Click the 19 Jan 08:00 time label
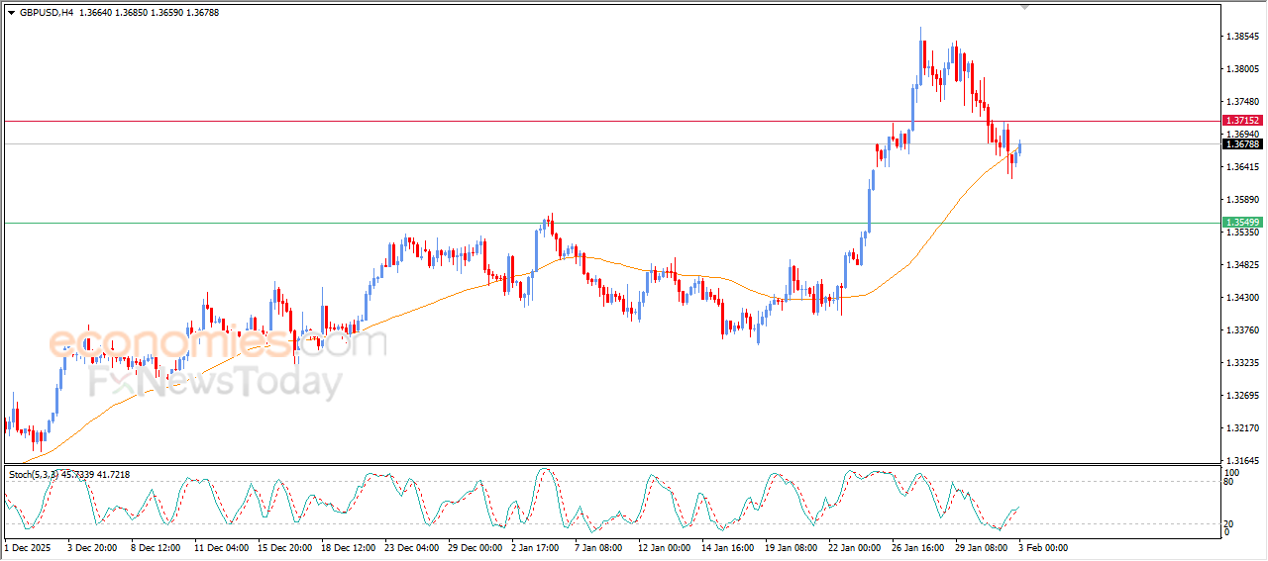This screenshot has width=1268, height=561. 791,547
